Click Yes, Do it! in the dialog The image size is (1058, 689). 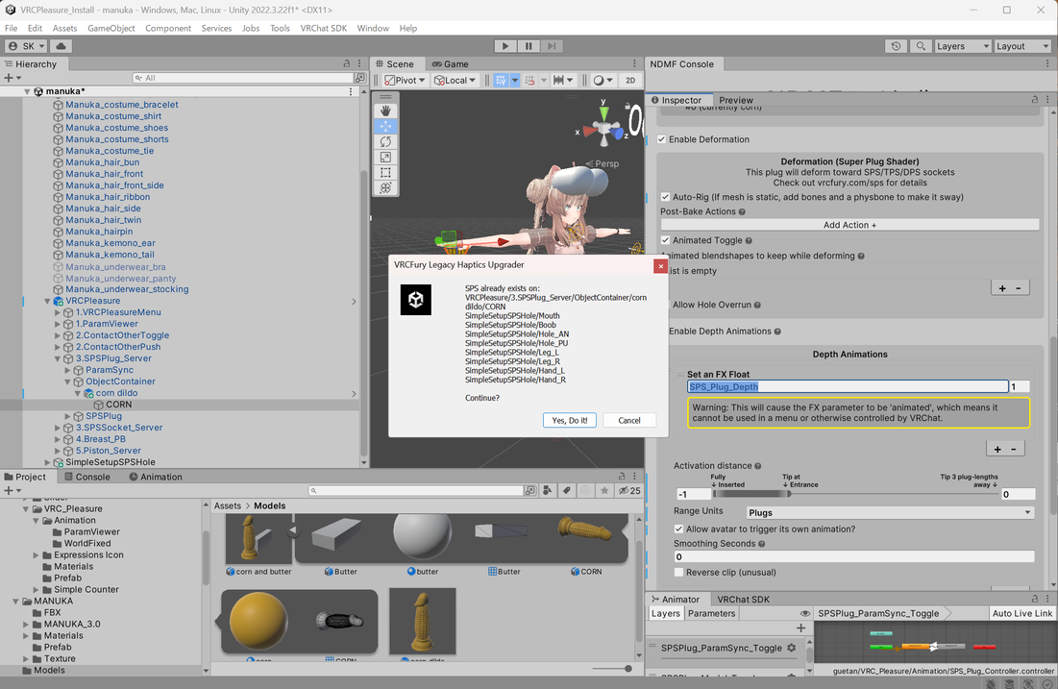[570, 421]
